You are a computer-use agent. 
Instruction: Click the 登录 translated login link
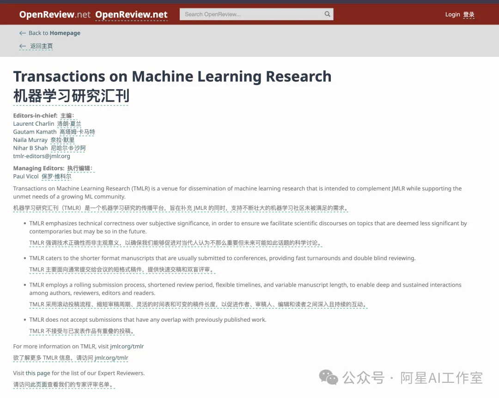click(x=469, y=15)
